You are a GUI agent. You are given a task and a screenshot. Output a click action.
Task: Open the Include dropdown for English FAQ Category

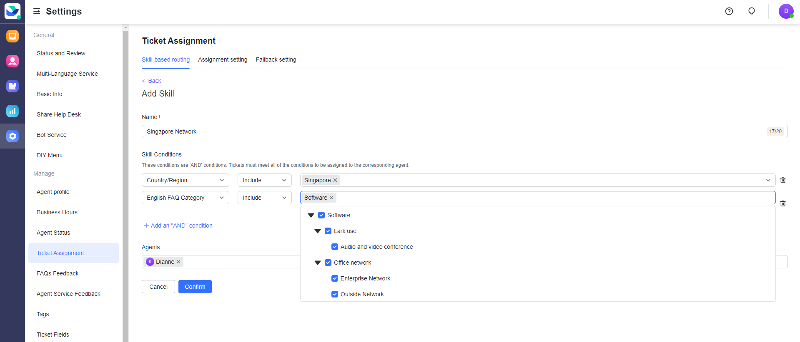coord(264,198)
